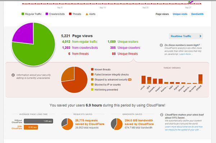216x143 pixels.
Task: Click '1,203 from crawlers/bots' text
Action: point(80,48)
